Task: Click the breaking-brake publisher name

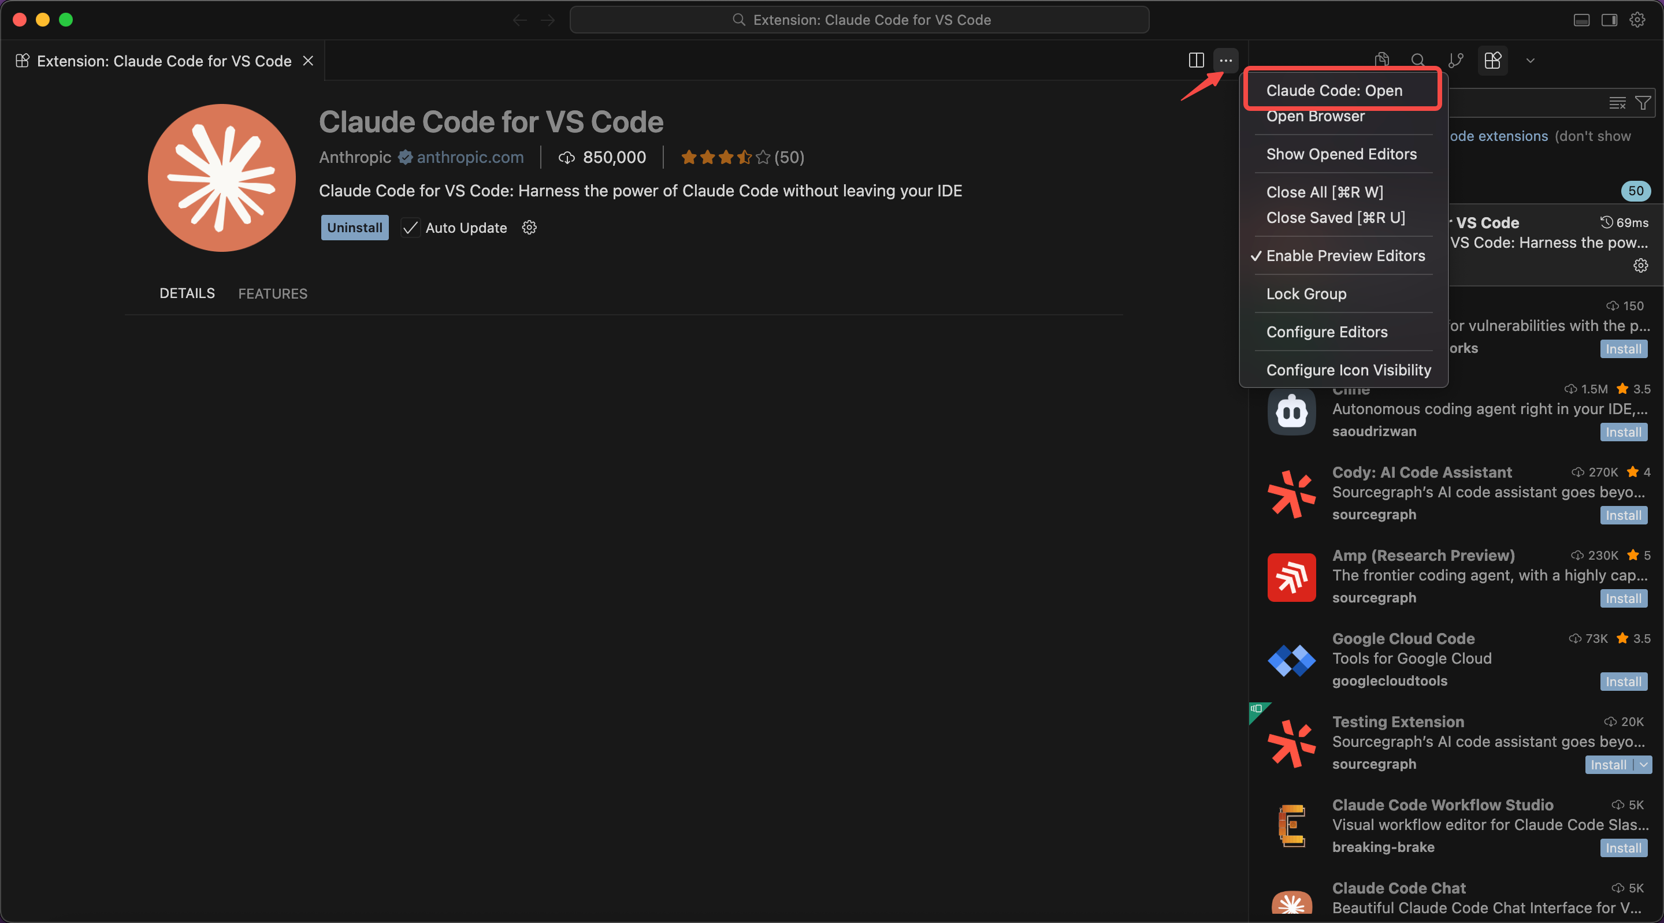Action: point(1383,847)
